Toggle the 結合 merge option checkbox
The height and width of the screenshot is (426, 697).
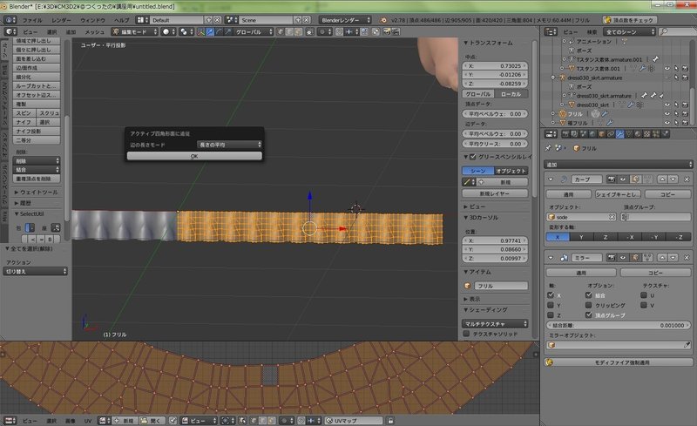click(589, 295)
